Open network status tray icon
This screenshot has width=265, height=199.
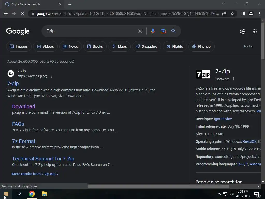(x=225, y=194)
